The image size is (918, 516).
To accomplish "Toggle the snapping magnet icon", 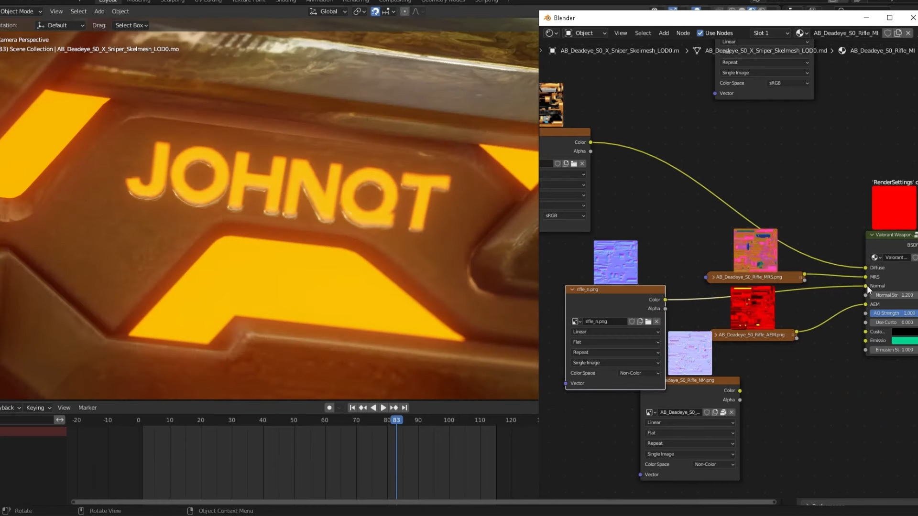I will (375, 11).
